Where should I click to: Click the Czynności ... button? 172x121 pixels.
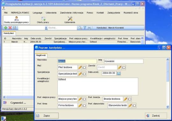point(18,103)
